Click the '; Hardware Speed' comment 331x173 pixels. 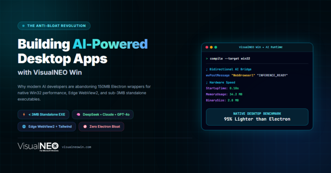click(220, 82)
